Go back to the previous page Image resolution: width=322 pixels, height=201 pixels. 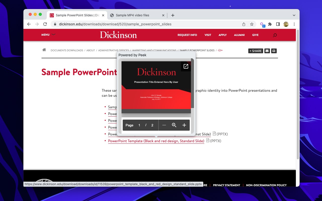29,24
